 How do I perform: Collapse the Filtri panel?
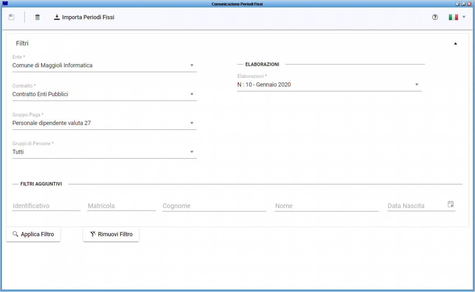point(456,43)
